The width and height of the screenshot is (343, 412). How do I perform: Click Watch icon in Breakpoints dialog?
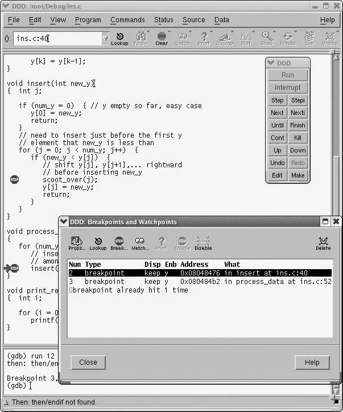(x=140, y=243)
